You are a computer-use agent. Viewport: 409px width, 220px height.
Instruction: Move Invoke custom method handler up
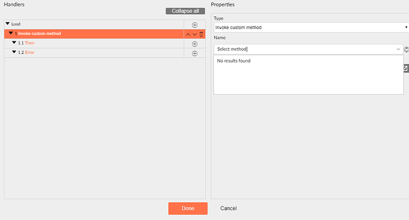(x=188, y=34)
